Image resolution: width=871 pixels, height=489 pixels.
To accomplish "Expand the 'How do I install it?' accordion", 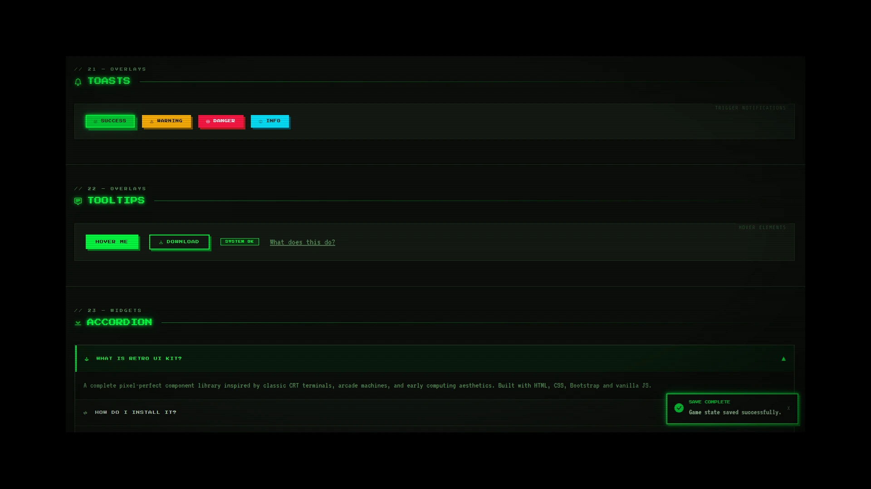I will [435, 412].
